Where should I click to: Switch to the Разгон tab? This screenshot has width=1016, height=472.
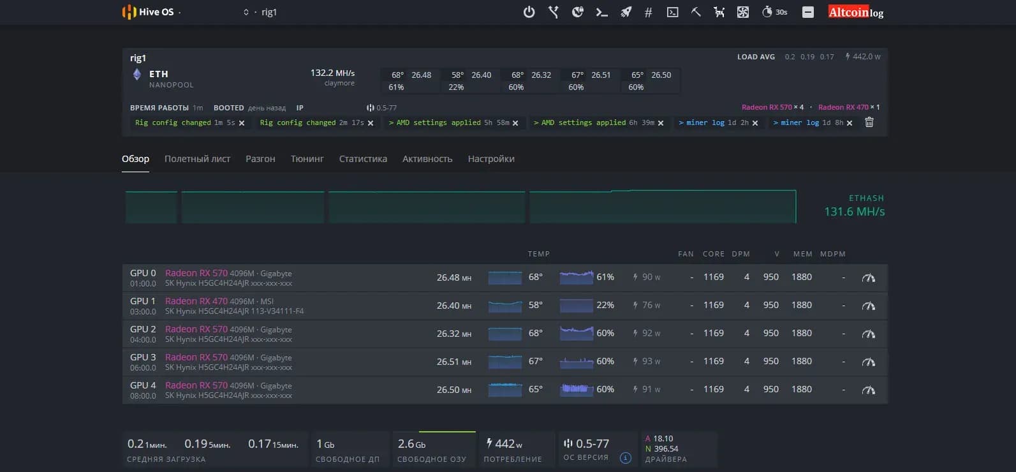pyautogui.click(x=260, y=159)
